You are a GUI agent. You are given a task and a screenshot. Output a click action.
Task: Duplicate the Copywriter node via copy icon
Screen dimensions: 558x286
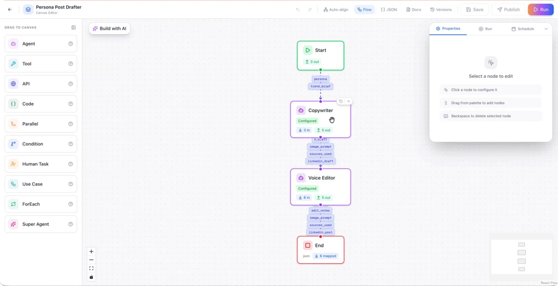click(x=341, y=101)
